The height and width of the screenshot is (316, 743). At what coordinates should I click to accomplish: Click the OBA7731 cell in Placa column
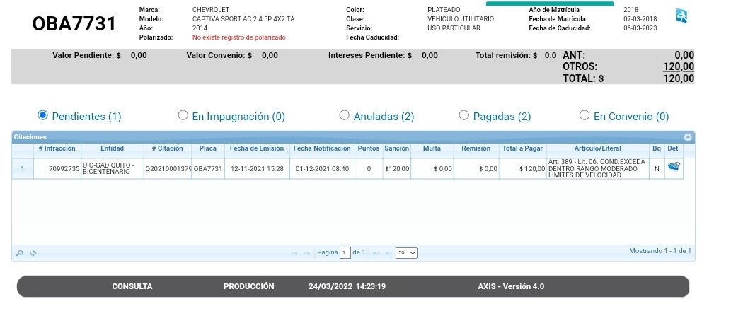point(208,168)
